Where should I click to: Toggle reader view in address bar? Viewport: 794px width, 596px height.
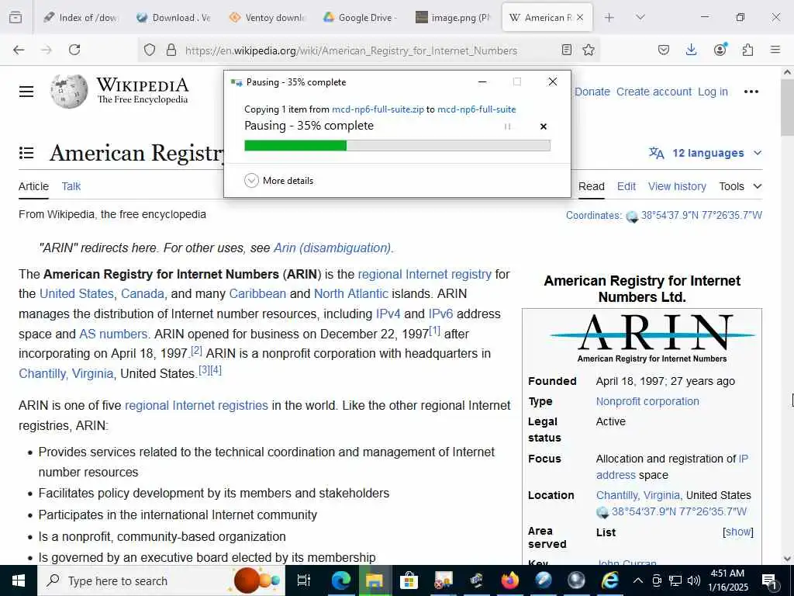point(567,50)
